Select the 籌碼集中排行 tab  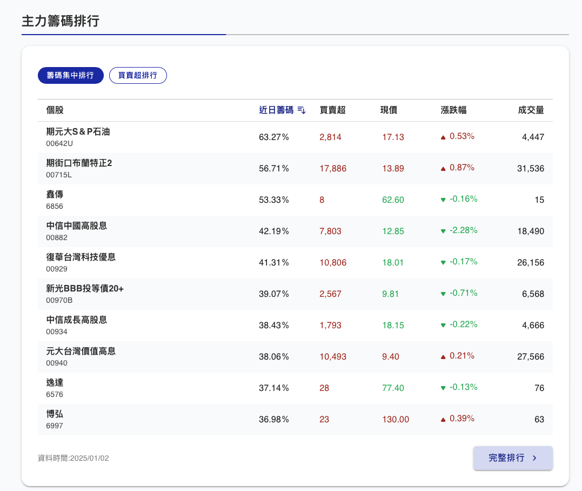70,75
